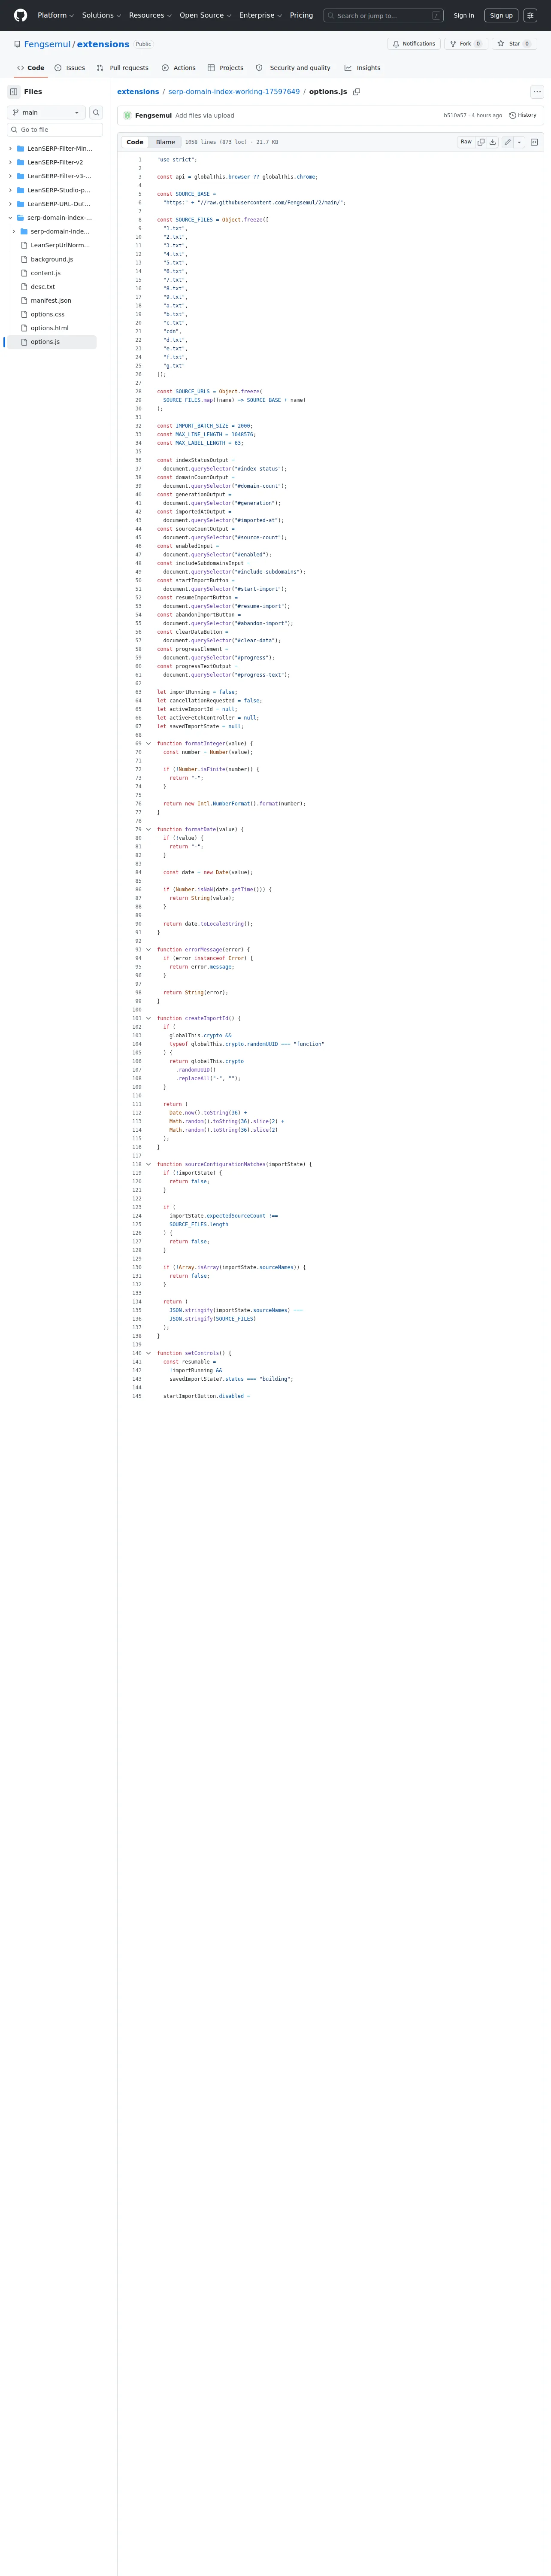Open the Pricing link
The height and width of the screenshot is (2576, 551).
click(301, 15)
